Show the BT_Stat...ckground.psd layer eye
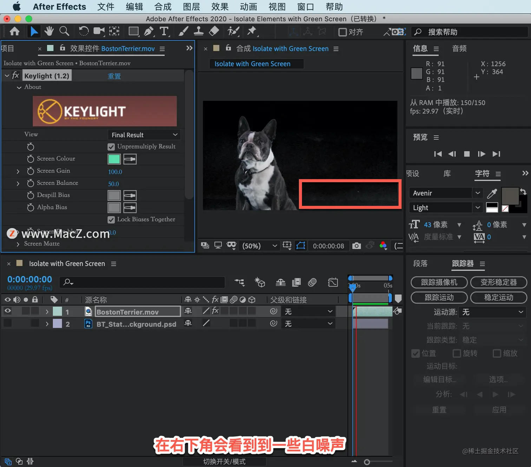 (7, 323)
